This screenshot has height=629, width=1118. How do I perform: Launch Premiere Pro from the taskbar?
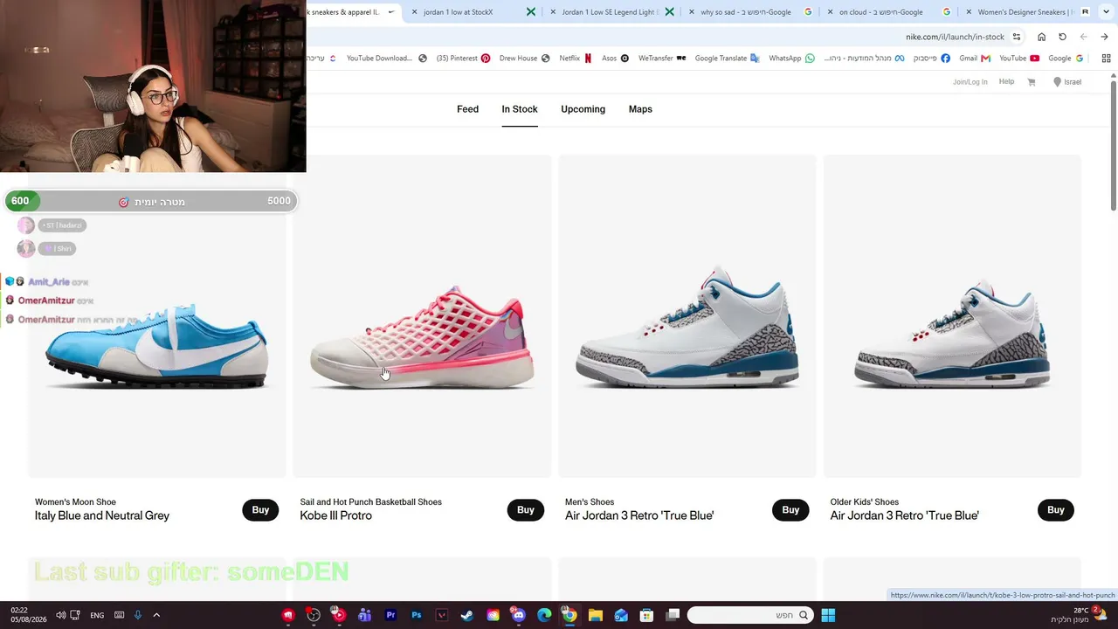click(x=390, y=615)
